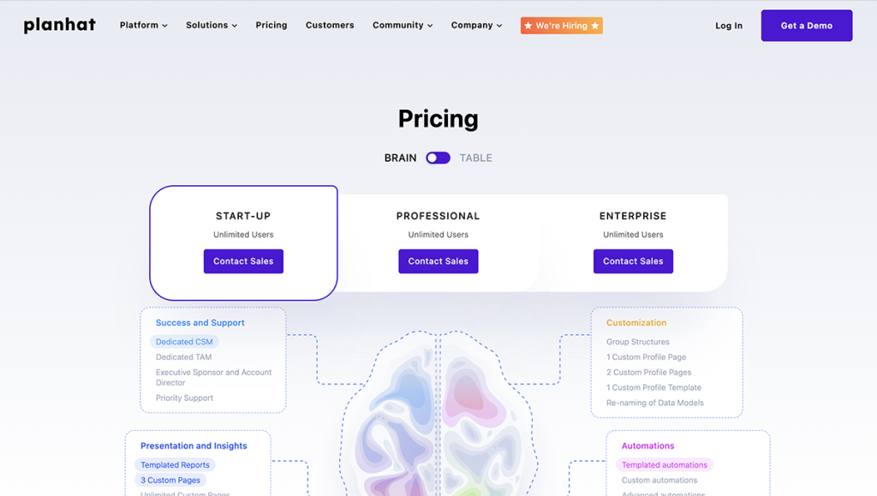Click Contact Sales under START-UP plan
The width and height of the screenshot is (877, 496).
(243, 261)
